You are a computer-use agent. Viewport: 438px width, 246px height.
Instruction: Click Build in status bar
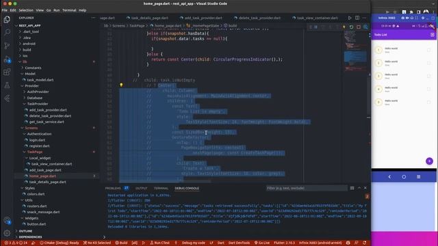click(122, 243)
